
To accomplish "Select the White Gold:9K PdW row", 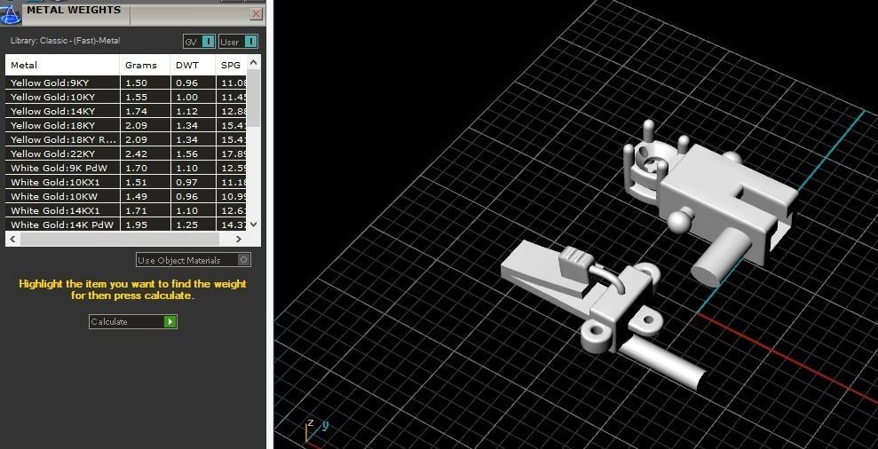I will coord(126,168).
